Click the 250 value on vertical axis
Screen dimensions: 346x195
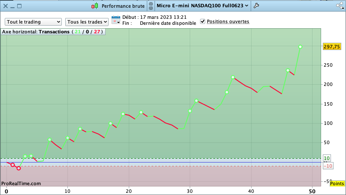[328, 65]
